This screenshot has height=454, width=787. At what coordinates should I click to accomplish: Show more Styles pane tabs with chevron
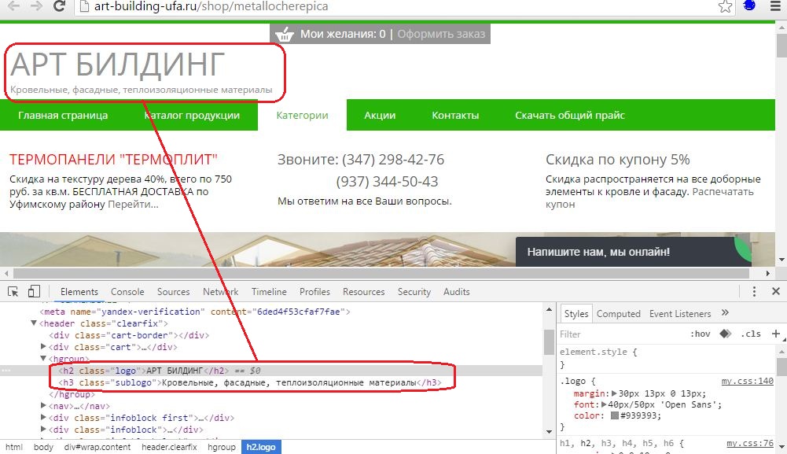[x=725, y=313]
